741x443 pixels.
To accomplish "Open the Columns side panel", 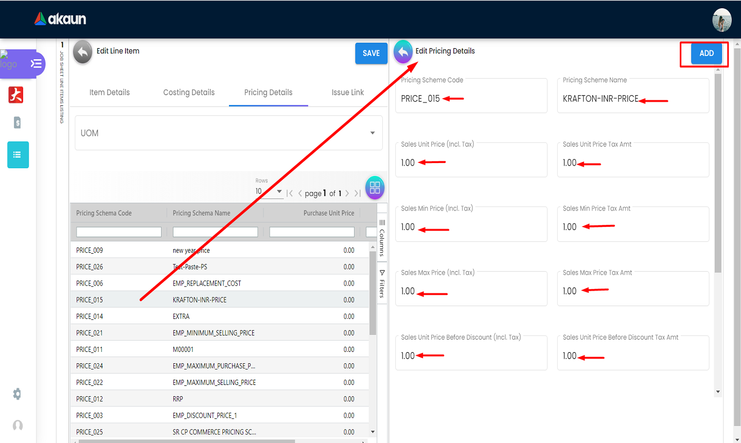I will tap(382, 237).
